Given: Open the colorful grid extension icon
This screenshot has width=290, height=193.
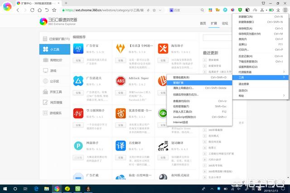Looking at the screenshot, I should [210, 10].
